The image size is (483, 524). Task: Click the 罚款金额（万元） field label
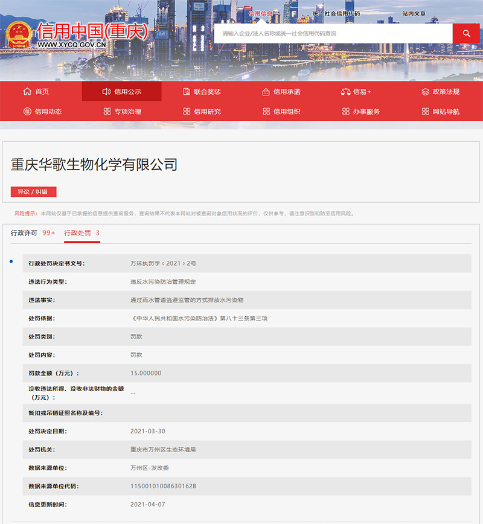click(54, 373)
